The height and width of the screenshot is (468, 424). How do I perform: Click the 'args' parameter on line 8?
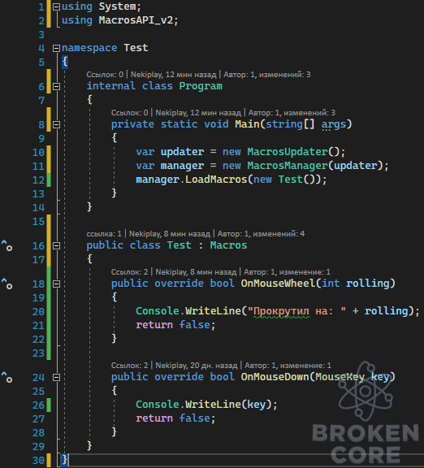[334, 124]
